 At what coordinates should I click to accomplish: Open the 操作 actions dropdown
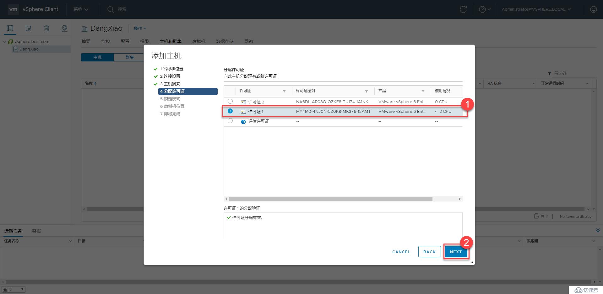[x=140, y=29]
